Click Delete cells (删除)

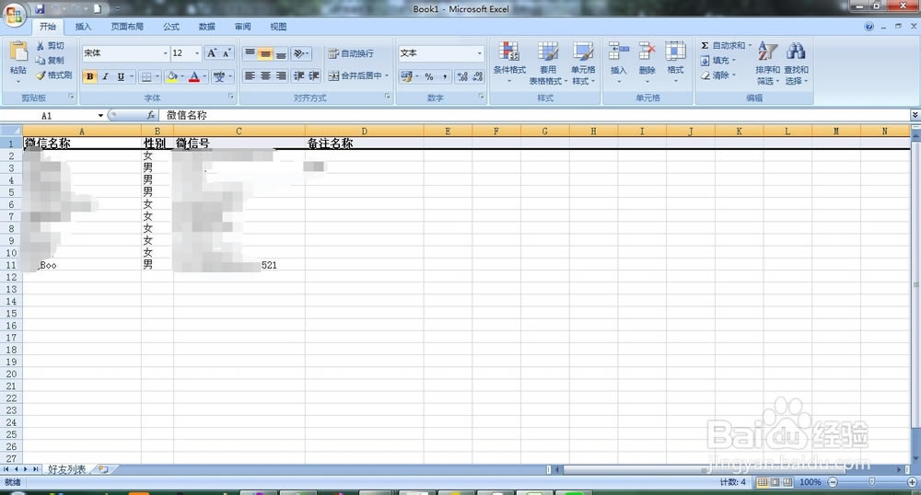coord(647,62)
